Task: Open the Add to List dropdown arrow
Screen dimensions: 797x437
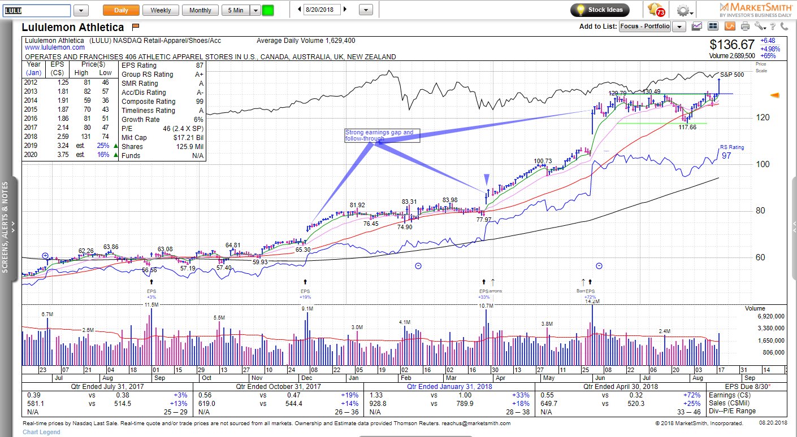Action: click(x=679, y=27)
